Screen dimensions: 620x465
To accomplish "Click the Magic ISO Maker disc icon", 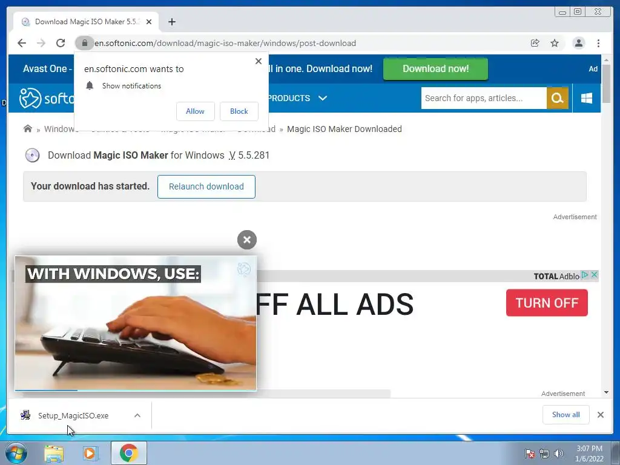I will click(33, 156).
